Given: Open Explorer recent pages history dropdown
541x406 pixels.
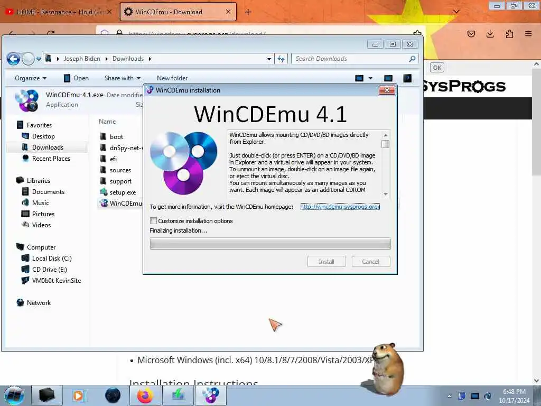Looking at the screenshot, I should click(39, 59).
